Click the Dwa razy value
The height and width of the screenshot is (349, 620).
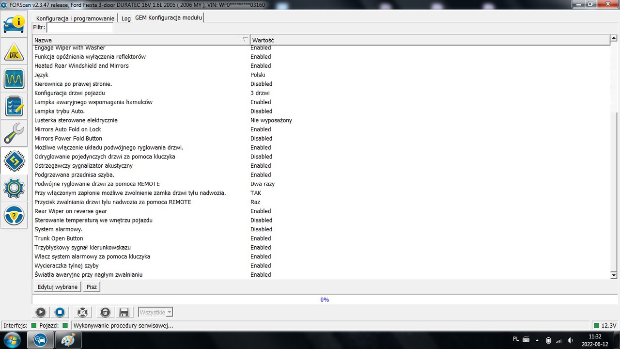click(x=263, y=184)
